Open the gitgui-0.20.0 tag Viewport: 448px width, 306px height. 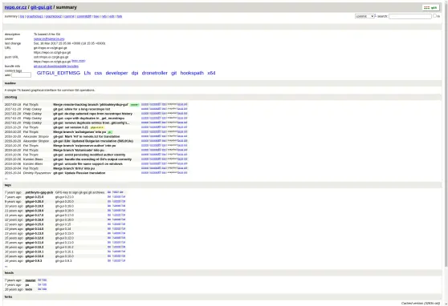click(x=35, y=202)
